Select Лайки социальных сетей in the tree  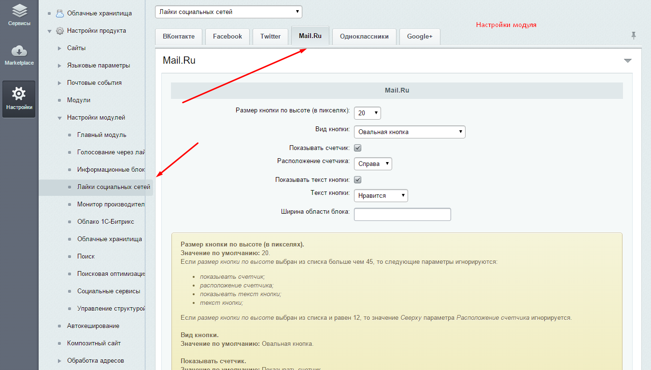[x=113, y=187]
